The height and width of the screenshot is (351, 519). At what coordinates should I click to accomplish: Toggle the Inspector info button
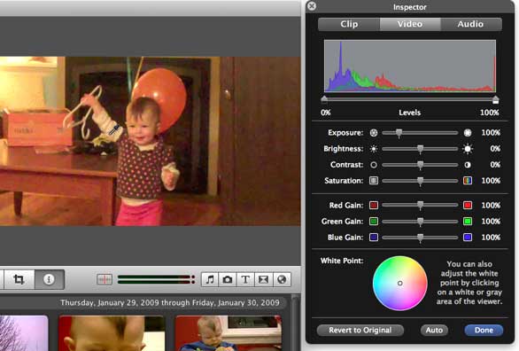pyautogui.click(x=49, y=279)
